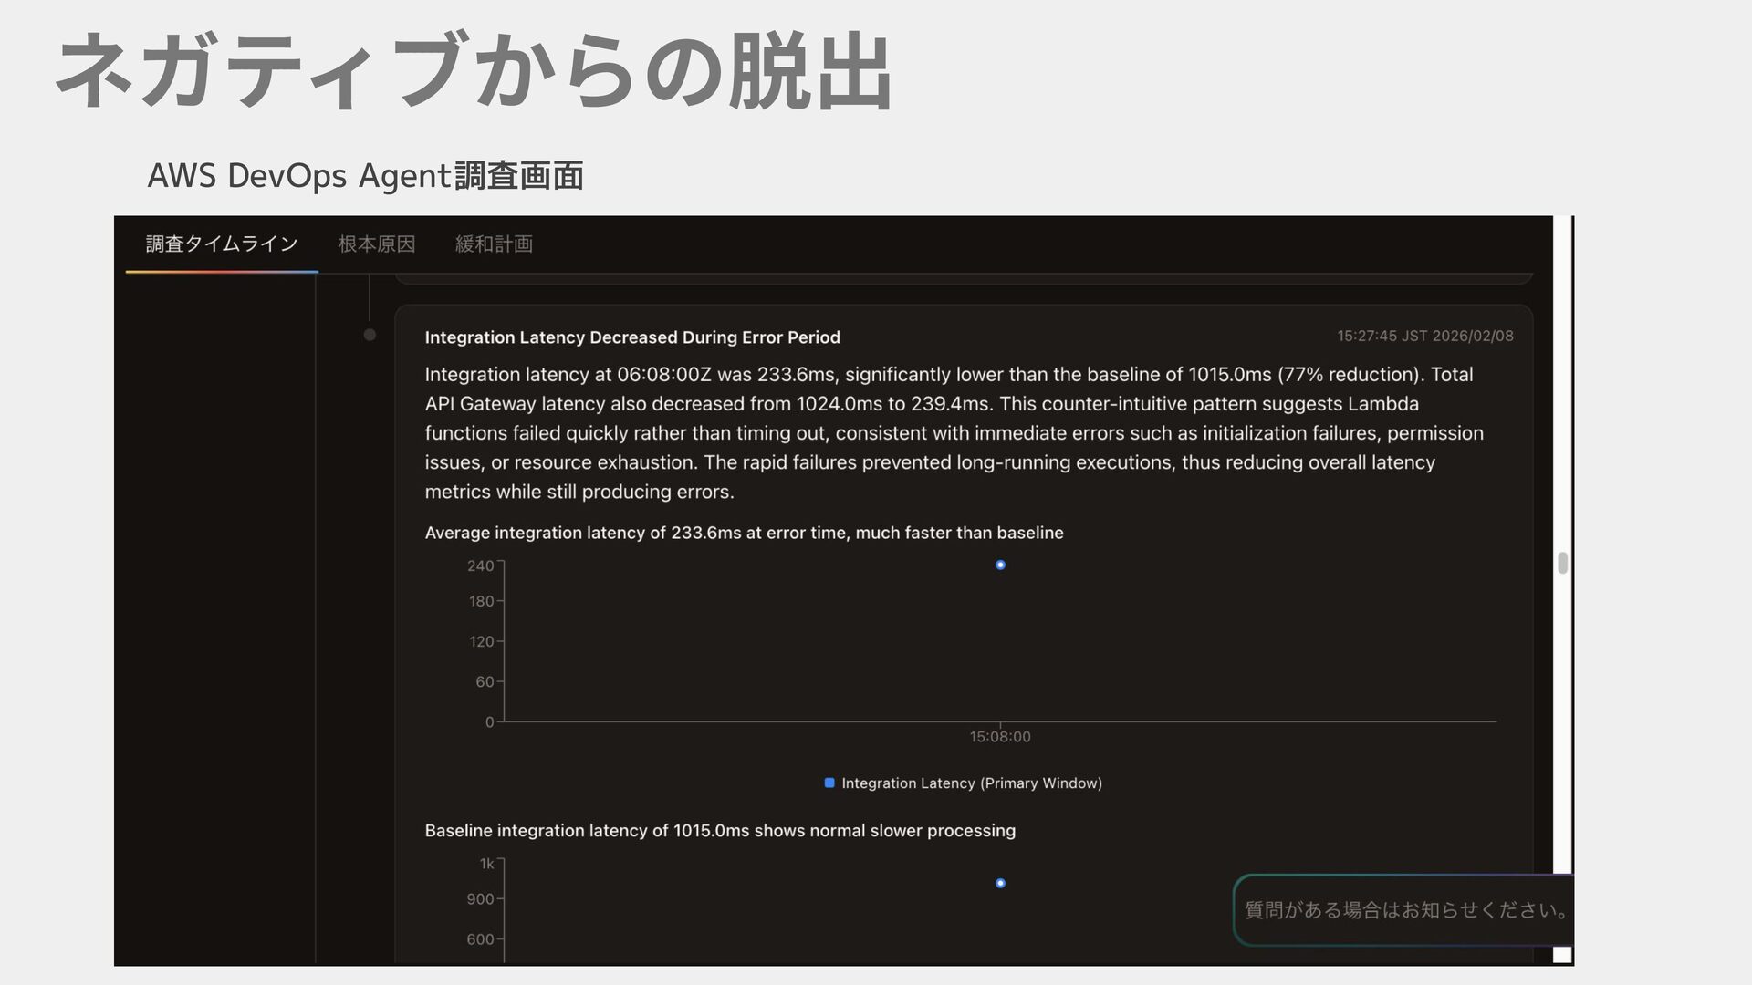
Task: Click the white scrollbar corner box at the bottom
Action: [x=1562, y=955]
